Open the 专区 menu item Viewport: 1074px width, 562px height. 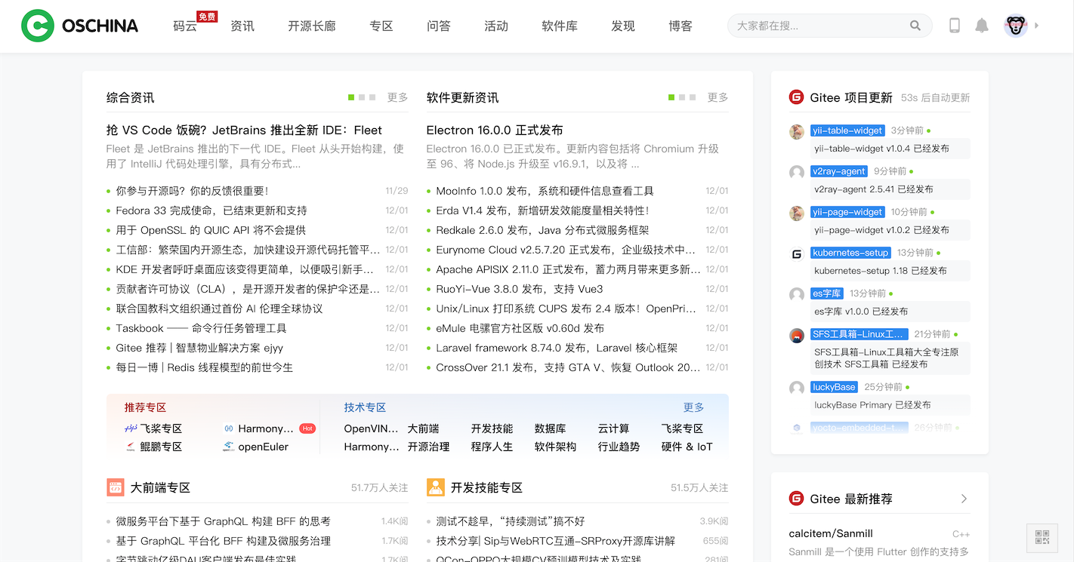point(381,26)
